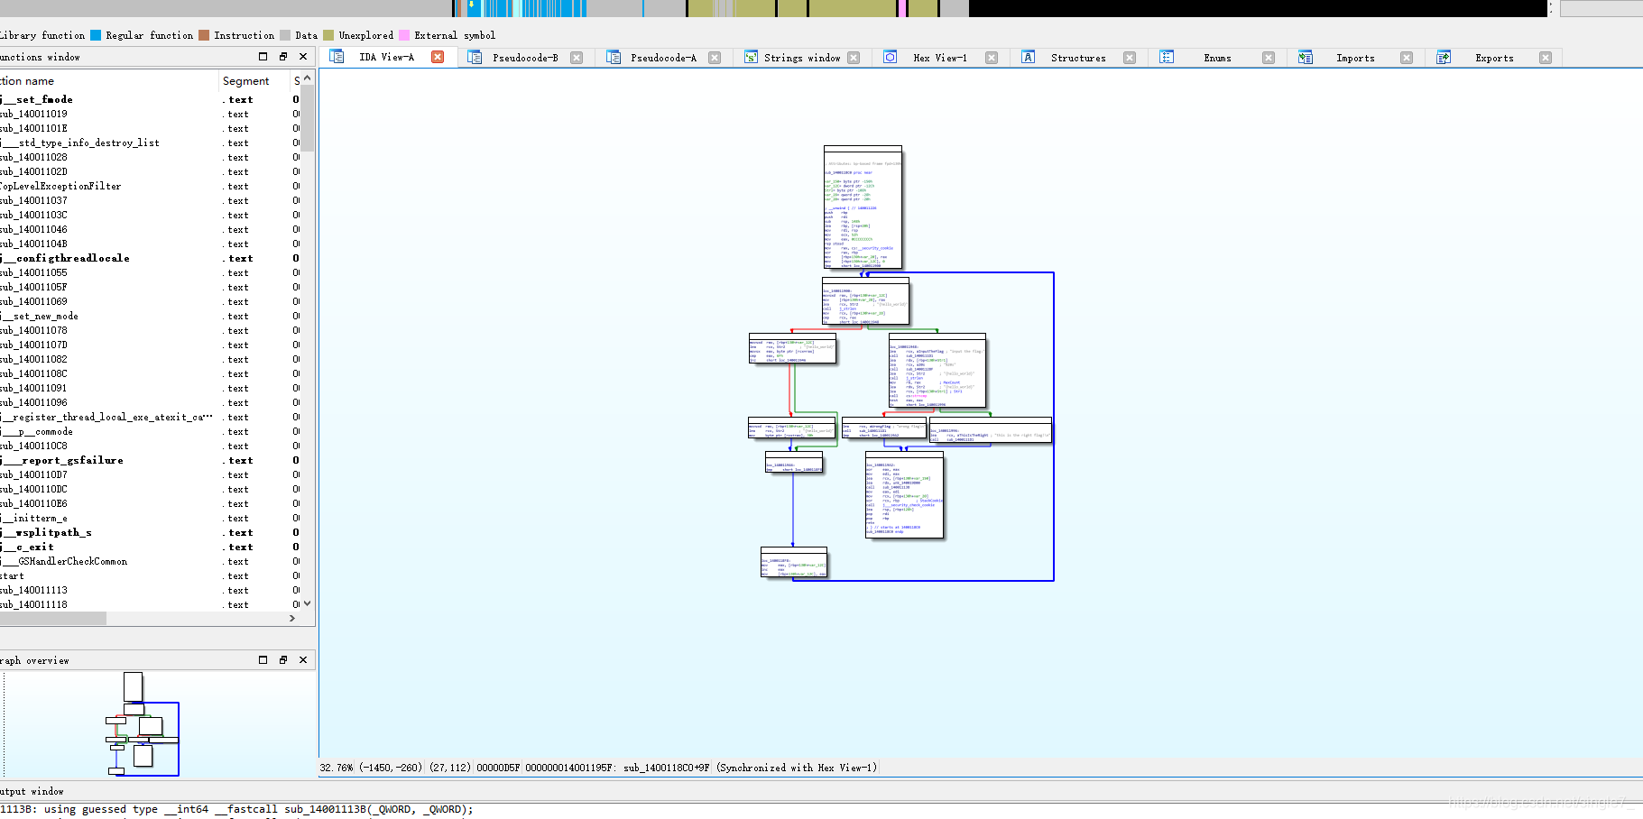Viewport: 1643px width, 819px height.
Task: Click the functions list horizontal scrollbar thumb
Action: pyautogui.click(x=53, y=618)
